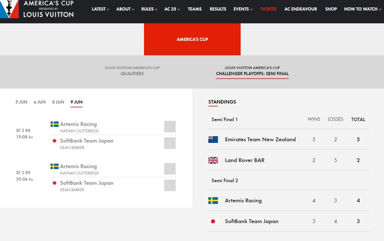Click DEAN BARKER under SF 2 R8

(72, 148)
